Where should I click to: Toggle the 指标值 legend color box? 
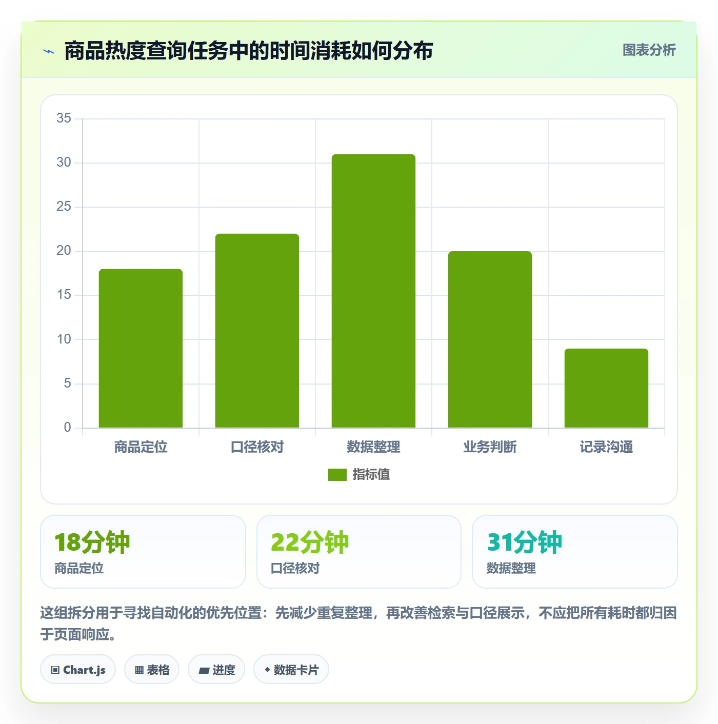(x=337, y=475)
